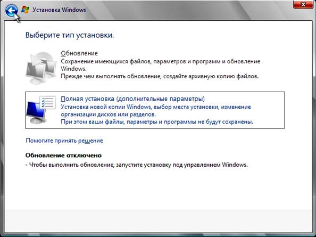Click the Чтобы выполнить обновление explanation text
Screen dimensions: 316x237
point(137,165)
